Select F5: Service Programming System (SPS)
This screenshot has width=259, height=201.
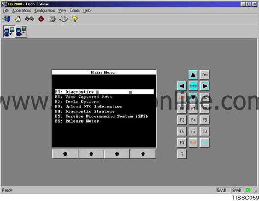tap(101, 116)
